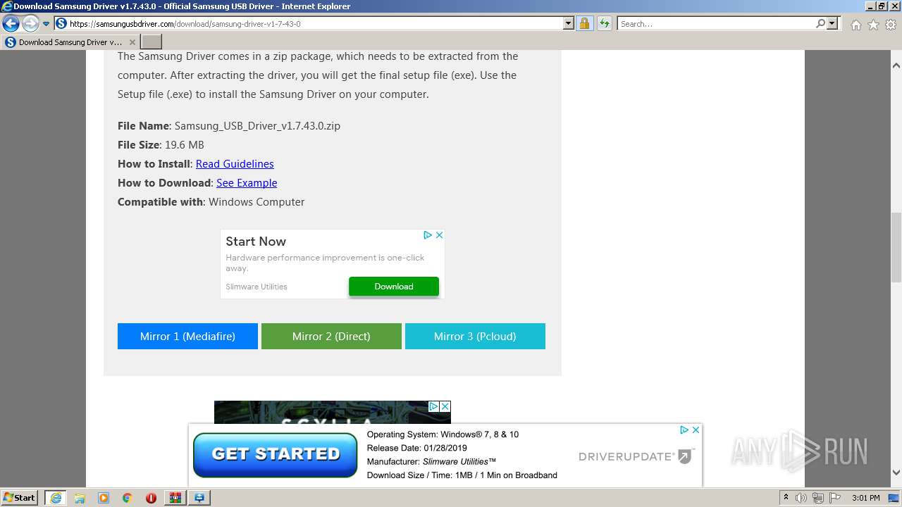Screen dimensions: 902x507
Task: Expand the address bar autocomplete dropdown
Action: click(x=569, y=24)
